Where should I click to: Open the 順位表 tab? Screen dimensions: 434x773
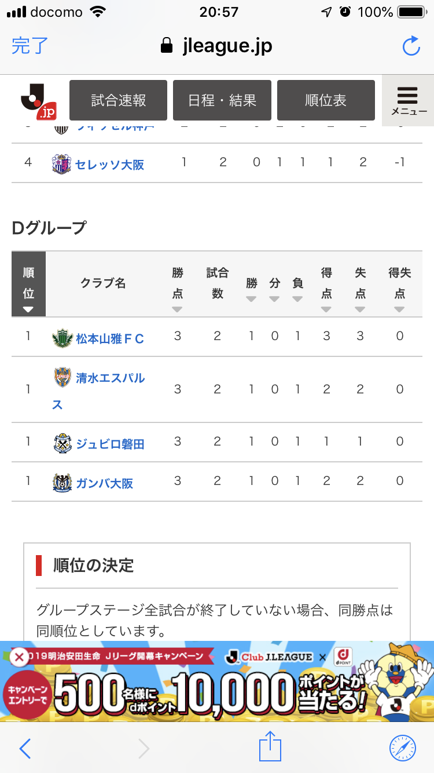tap(326, 100)
